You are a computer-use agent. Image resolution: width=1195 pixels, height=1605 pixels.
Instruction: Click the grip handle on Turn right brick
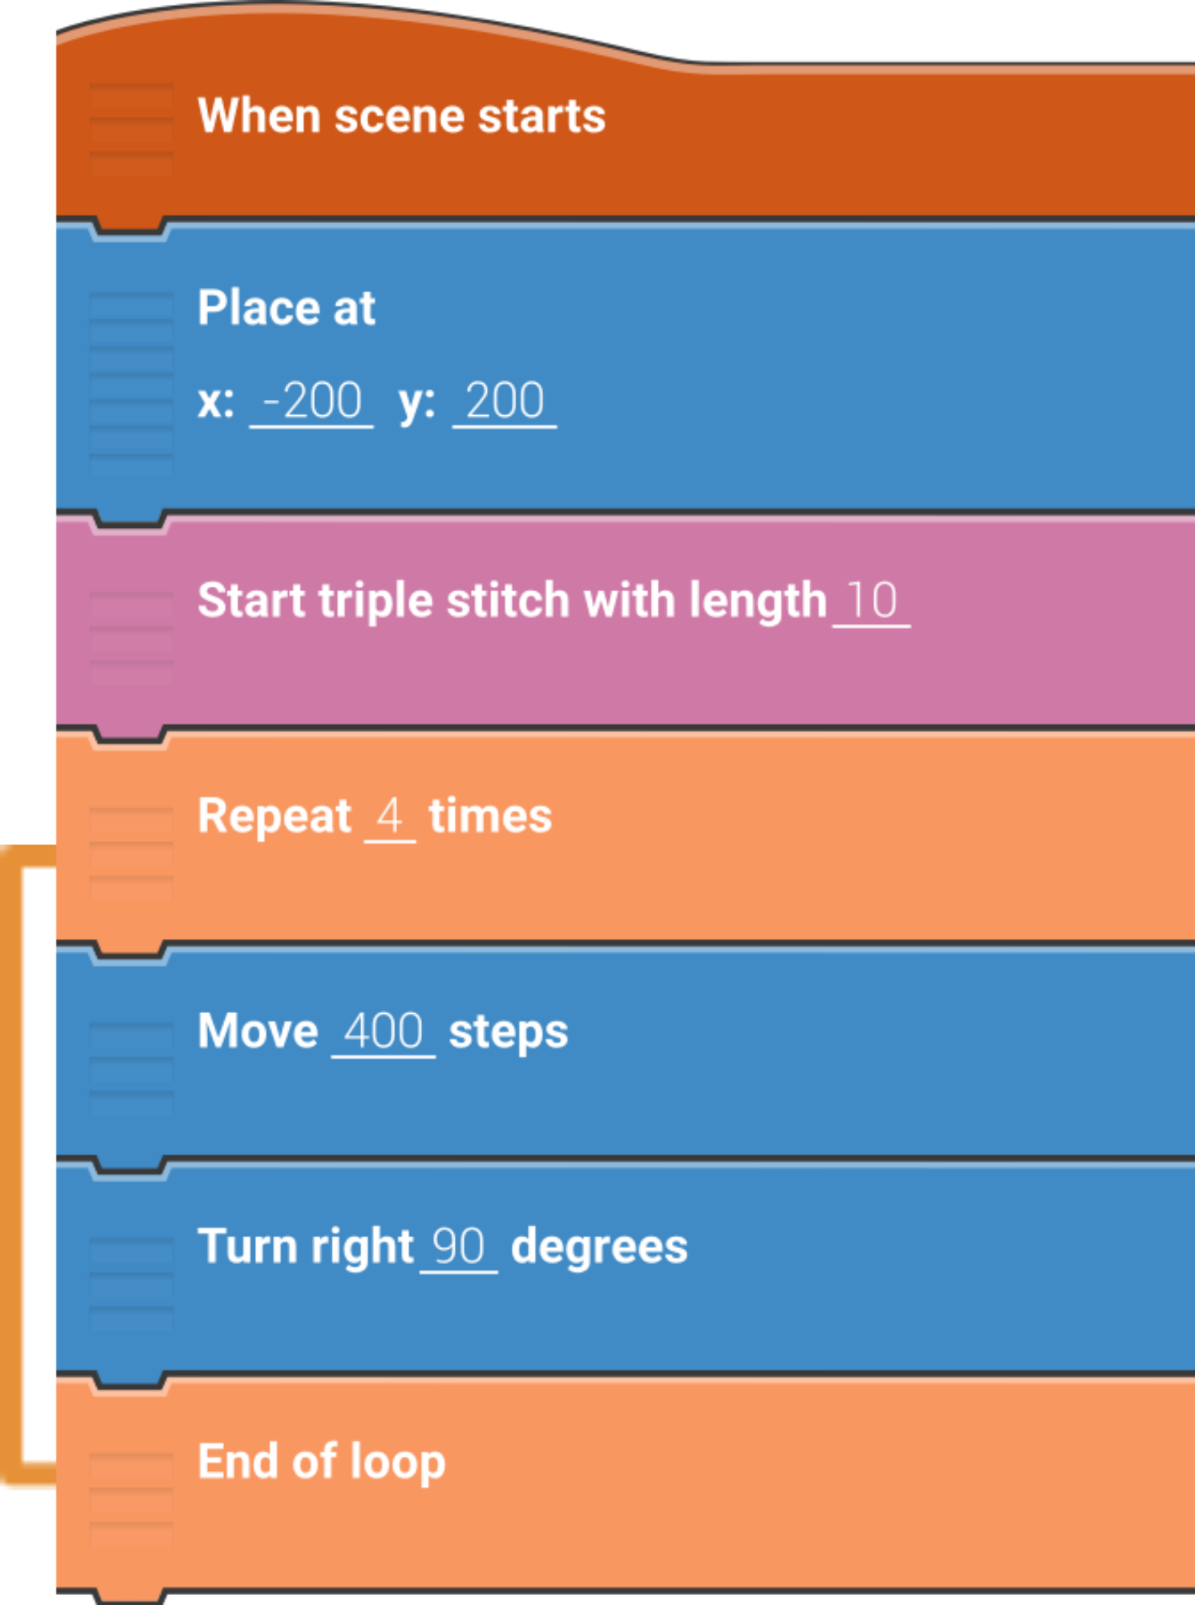pos(131,1283)
